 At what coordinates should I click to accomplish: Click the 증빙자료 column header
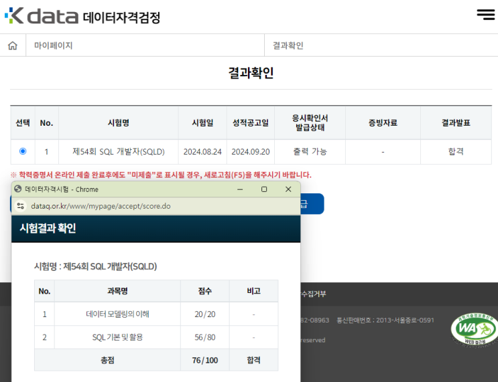(383, 122)
